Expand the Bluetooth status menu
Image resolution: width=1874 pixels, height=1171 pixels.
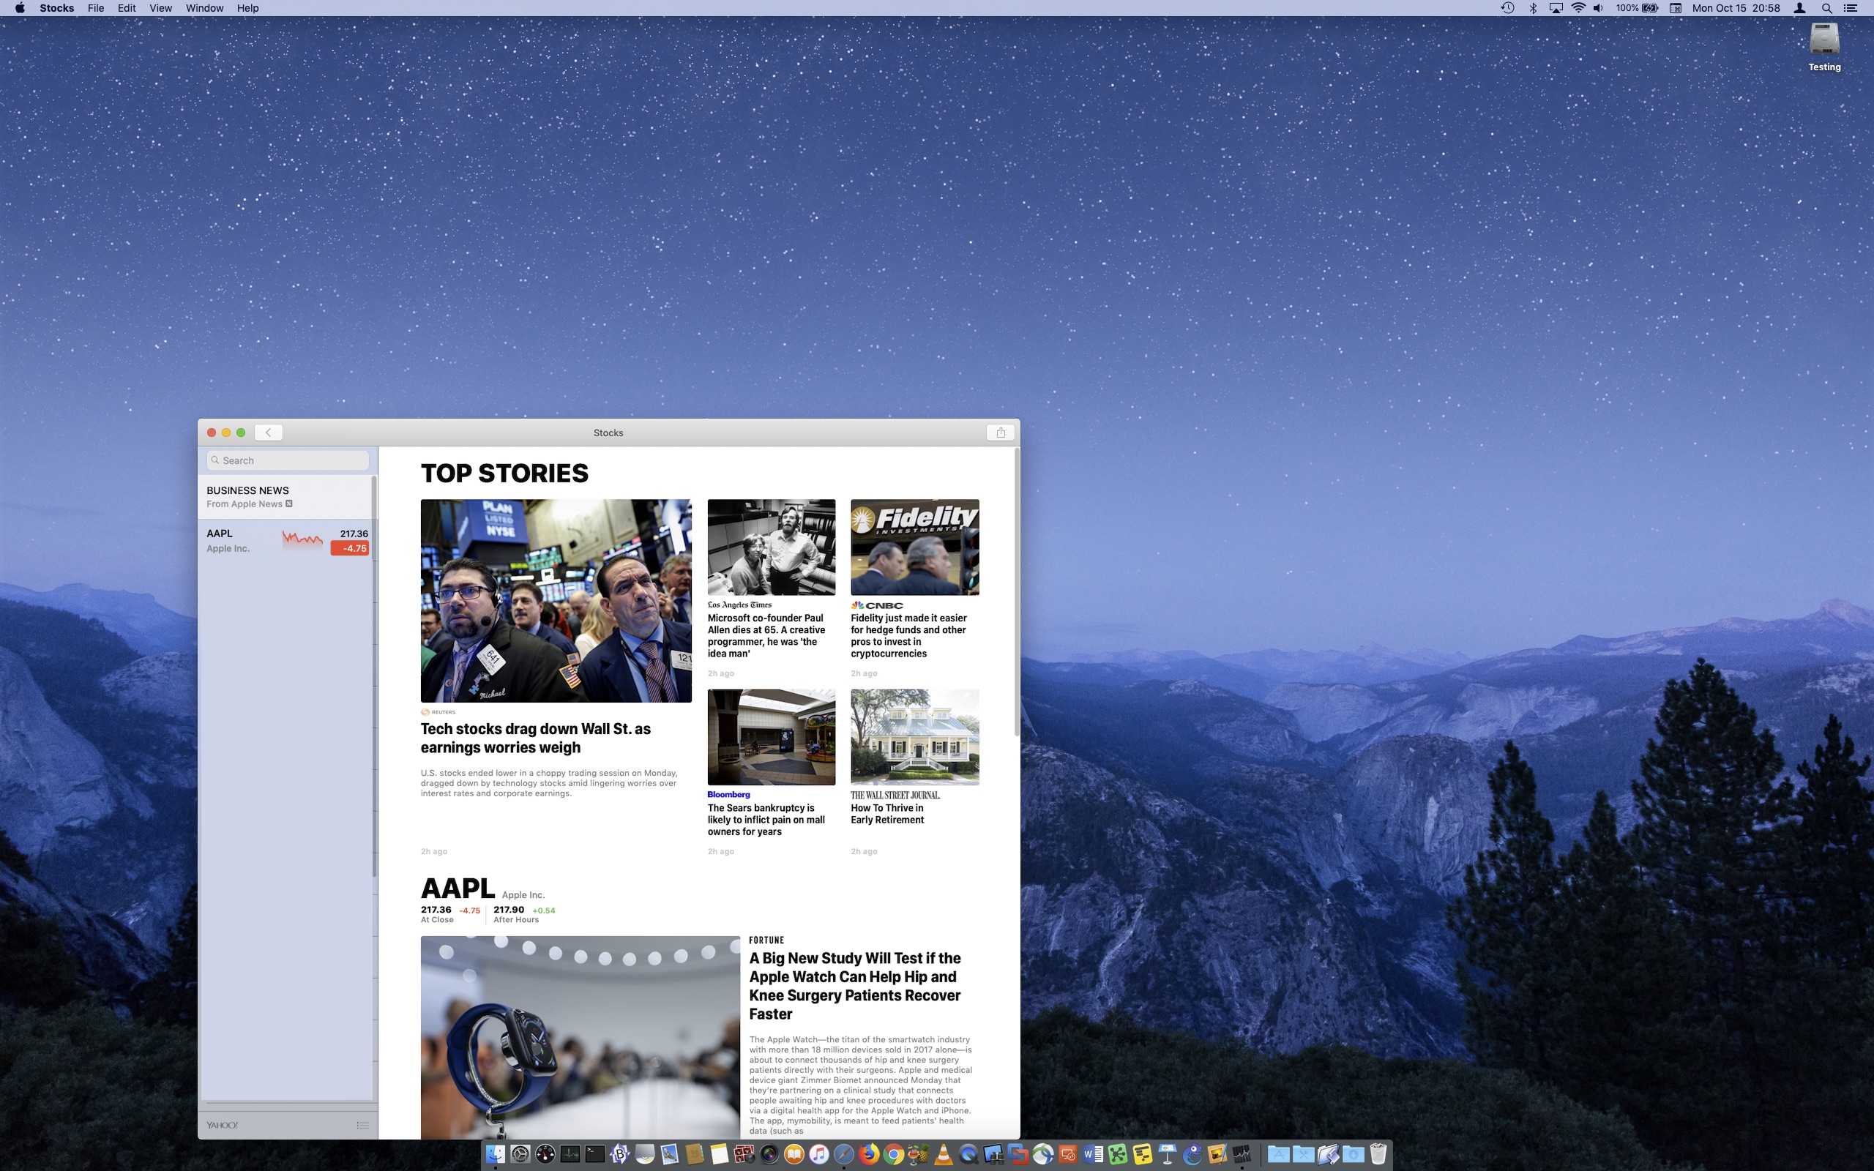1532,8
